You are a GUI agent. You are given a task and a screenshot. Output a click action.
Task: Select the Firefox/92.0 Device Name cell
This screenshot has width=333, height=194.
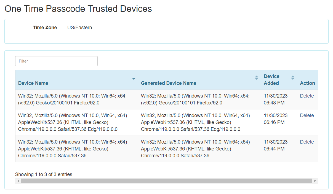point(77,99)
